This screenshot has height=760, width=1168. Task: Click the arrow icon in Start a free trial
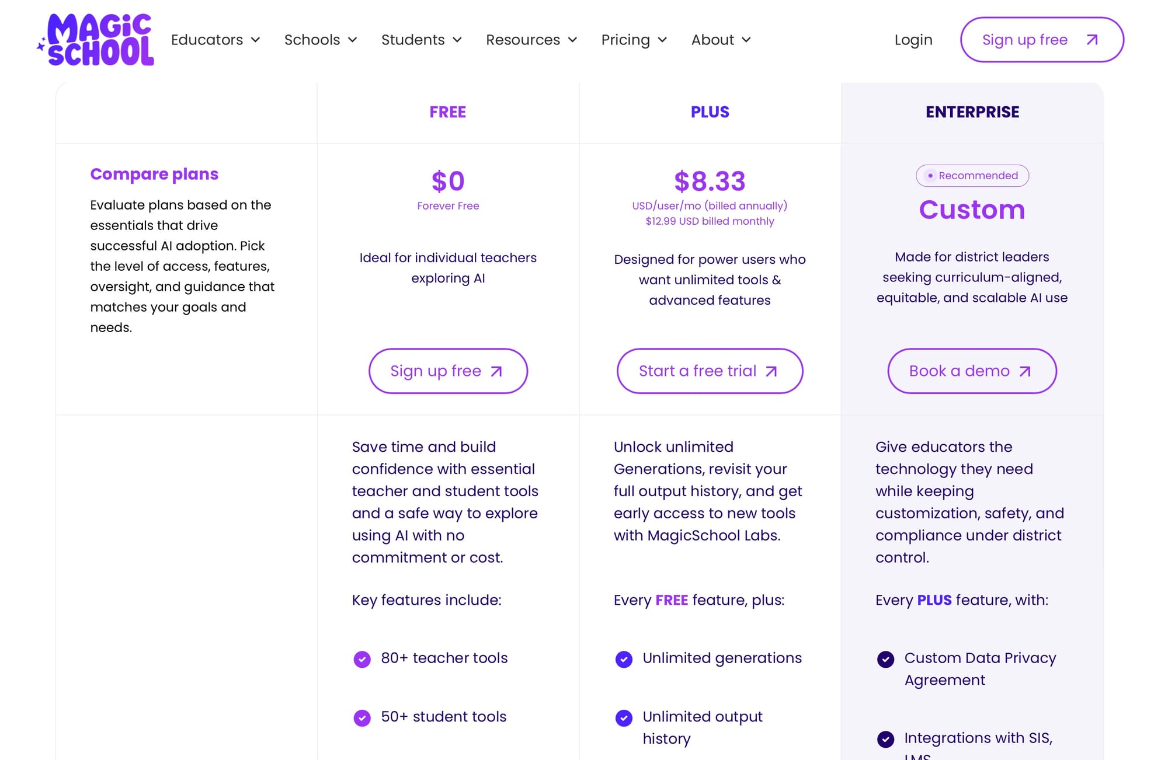click(x=771, y=371)
